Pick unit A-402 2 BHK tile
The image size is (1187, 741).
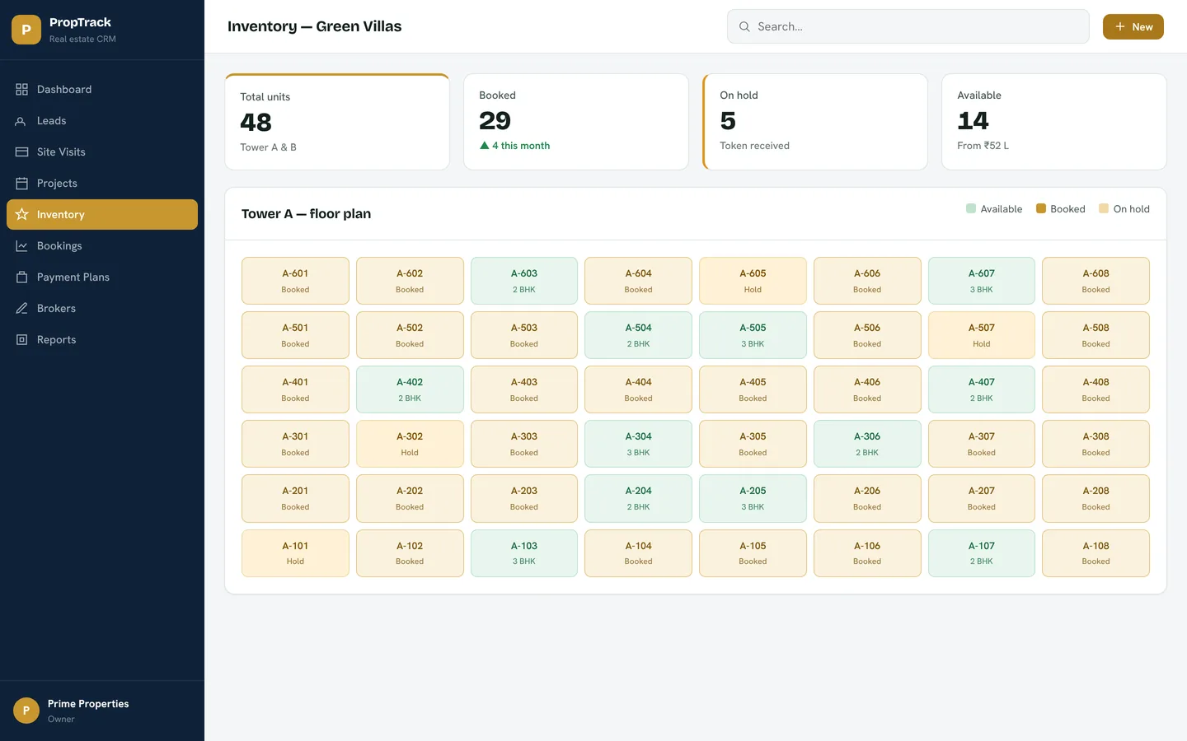tap(410, 389)
